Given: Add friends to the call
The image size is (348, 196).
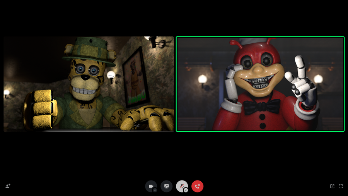Looking at the screenshot, I should point(8,186).
